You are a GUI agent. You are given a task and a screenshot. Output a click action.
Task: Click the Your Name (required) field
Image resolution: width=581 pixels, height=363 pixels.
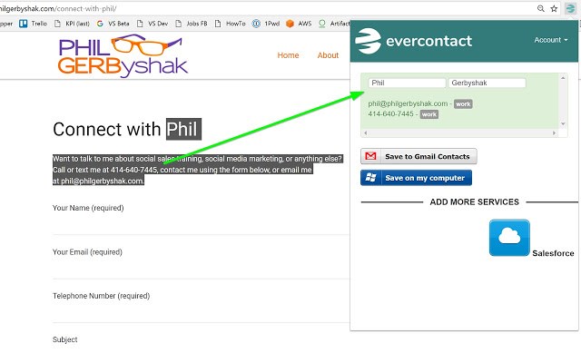[201, 224]
